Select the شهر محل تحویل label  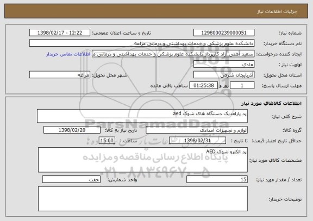point(110,75)
